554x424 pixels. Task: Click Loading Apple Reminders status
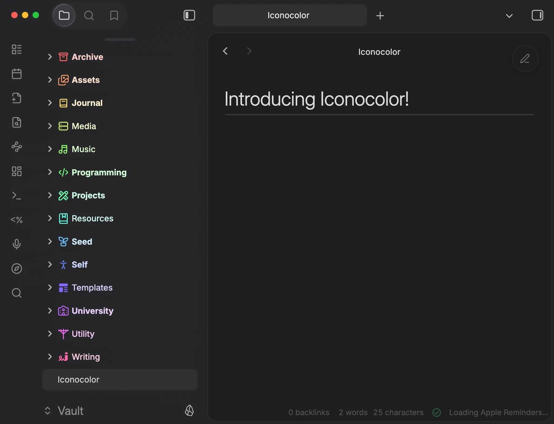[499, 412]
